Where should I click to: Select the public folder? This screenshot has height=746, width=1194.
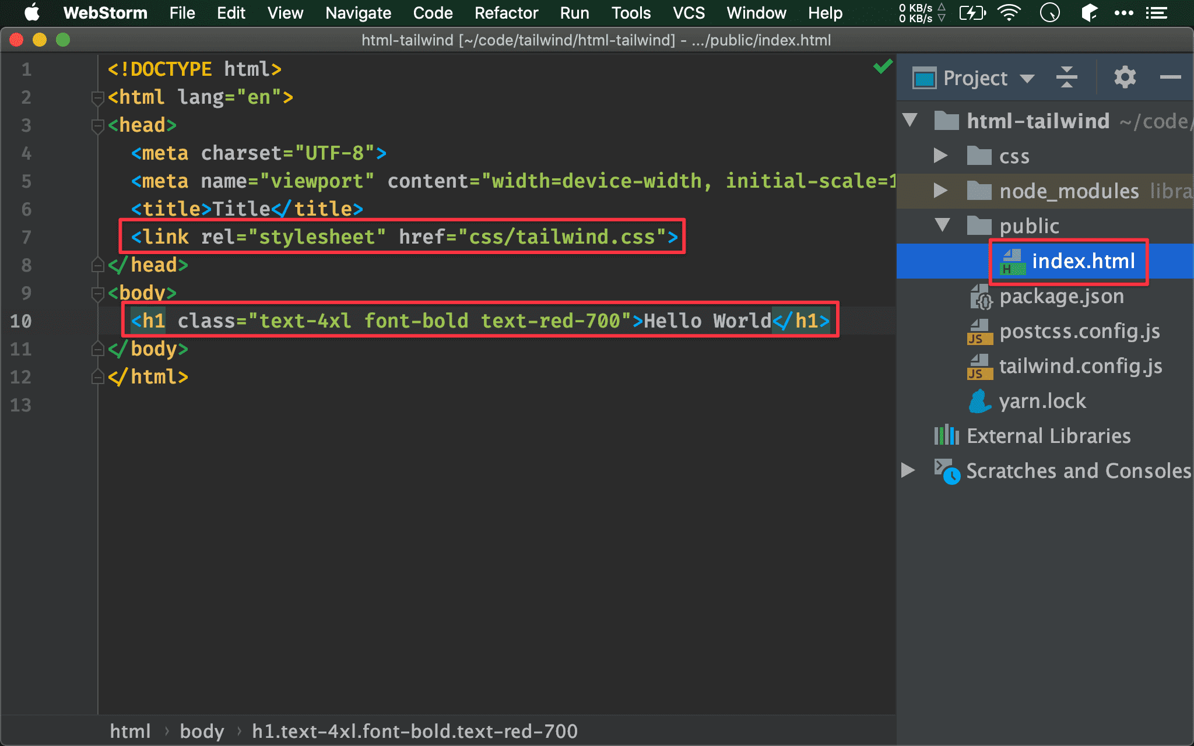pos(1029,226)
